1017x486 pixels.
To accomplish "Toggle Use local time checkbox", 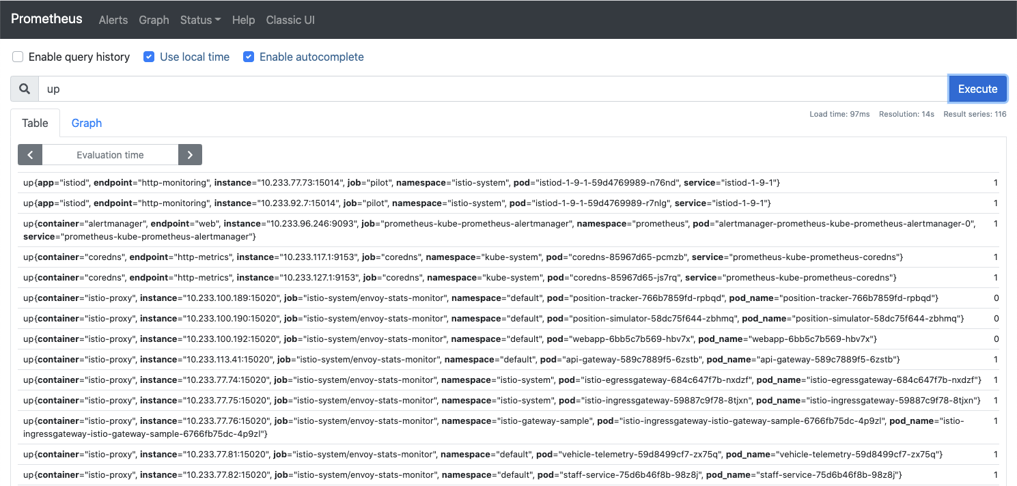I will tap(149, 57).
